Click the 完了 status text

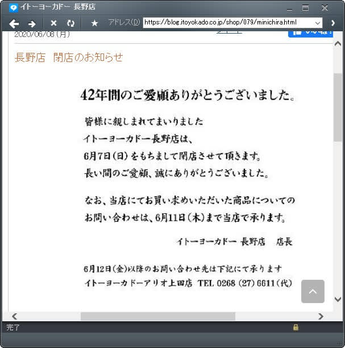[x=13, y=327]
